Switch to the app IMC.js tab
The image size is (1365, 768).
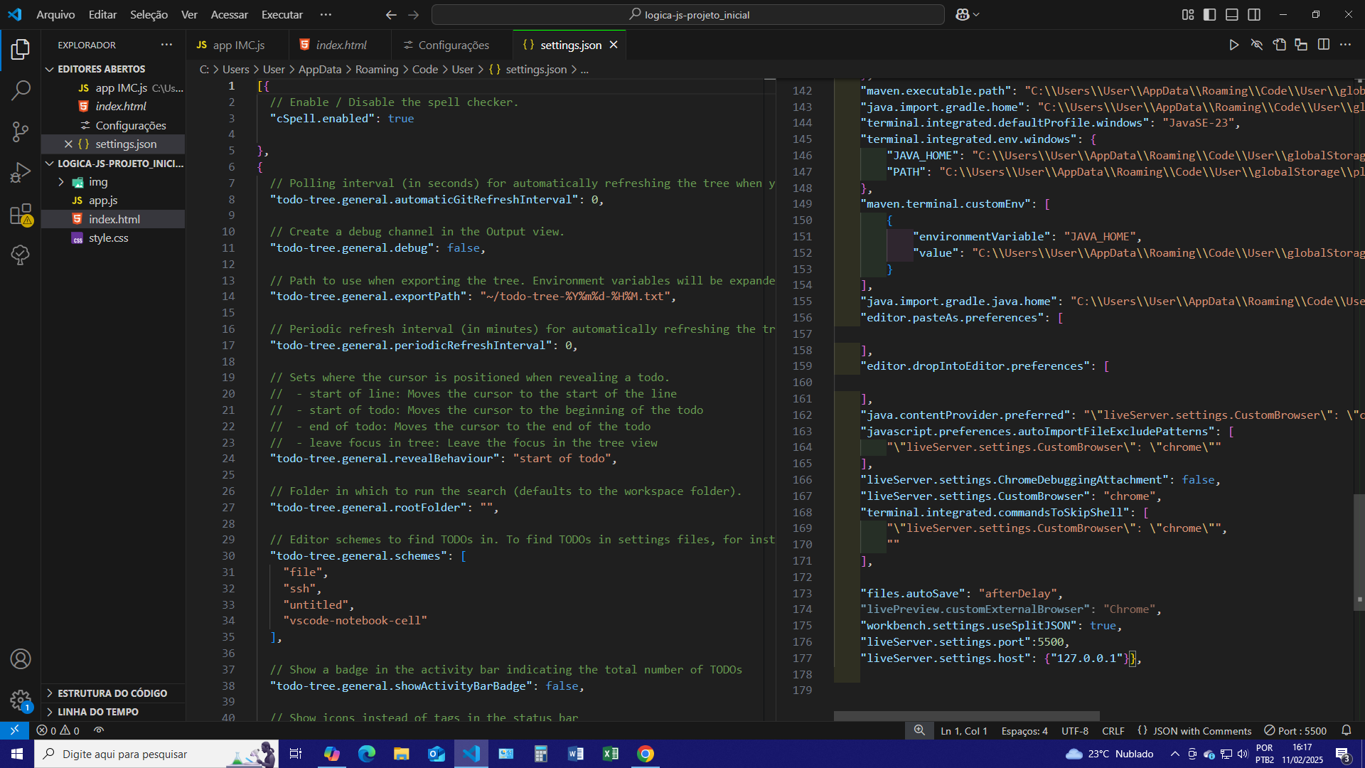tap(237, 45)
